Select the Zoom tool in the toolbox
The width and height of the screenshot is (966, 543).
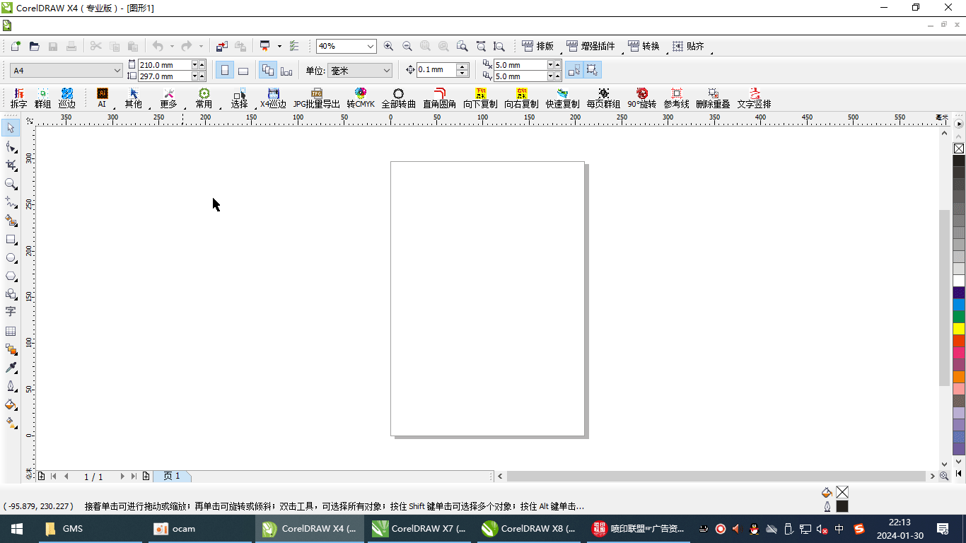pos(11,184)
